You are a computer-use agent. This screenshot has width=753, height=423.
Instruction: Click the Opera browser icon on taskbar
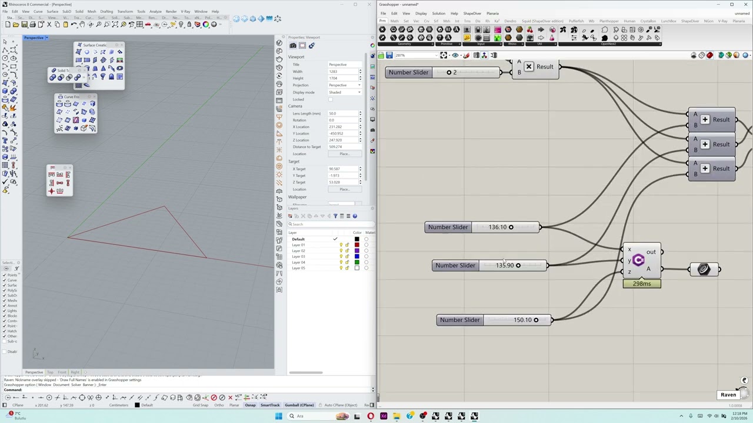tap(370, 416)
